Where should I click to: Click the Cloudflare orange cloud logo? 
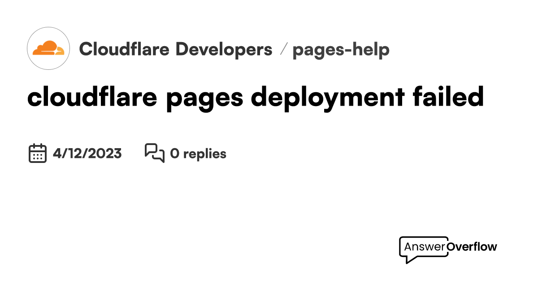click(48, 48)
